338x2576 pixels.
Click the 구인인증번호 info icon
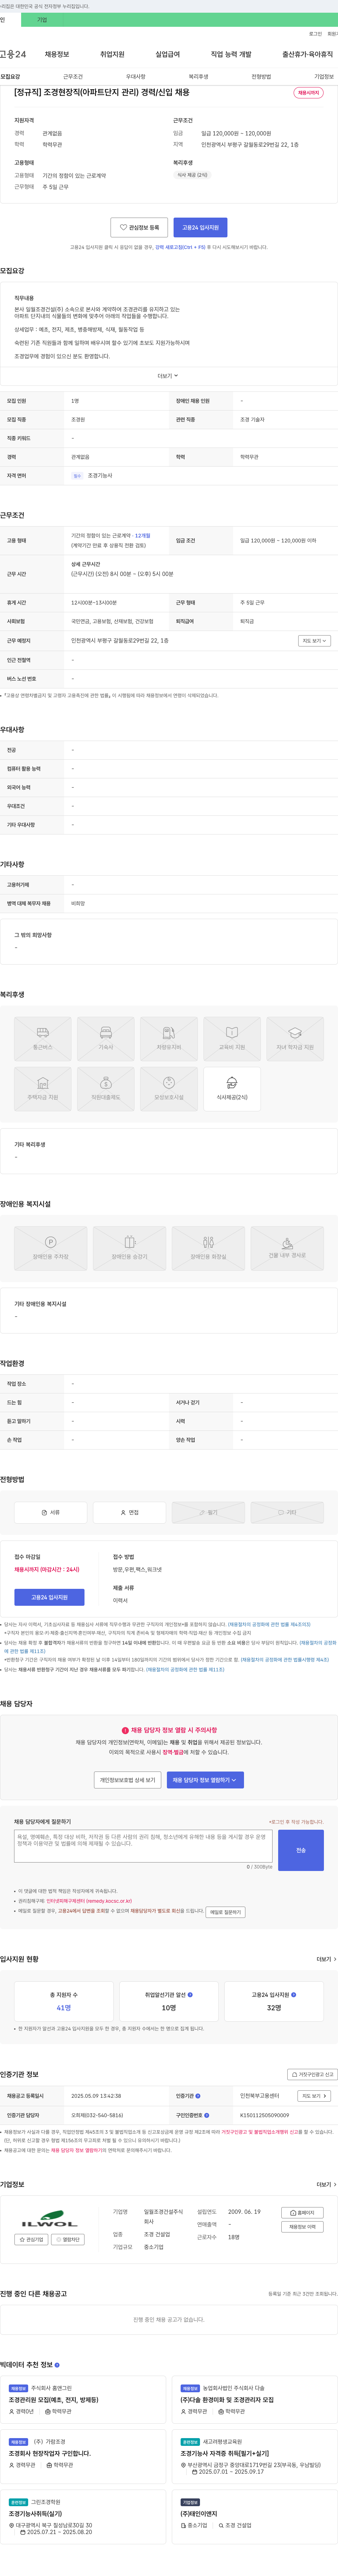206,2115
